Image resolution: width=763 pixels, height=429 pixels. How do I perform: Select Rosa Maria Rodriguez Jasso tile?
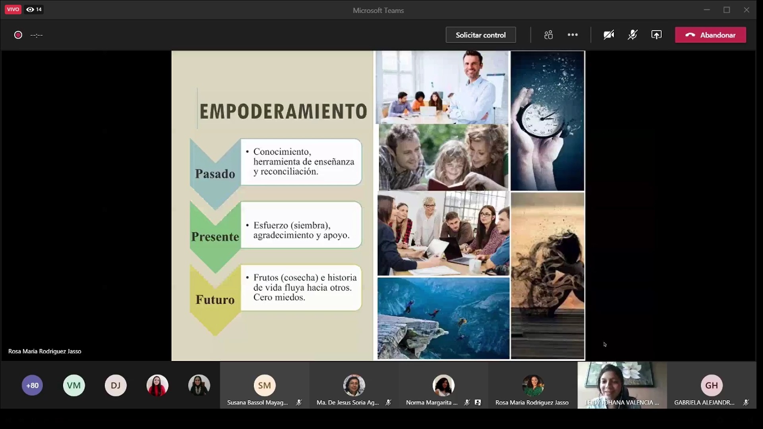(x=533, y=385)
